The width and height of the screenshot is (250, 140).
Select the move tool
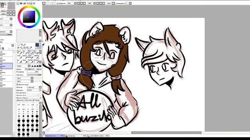[18, 48]
